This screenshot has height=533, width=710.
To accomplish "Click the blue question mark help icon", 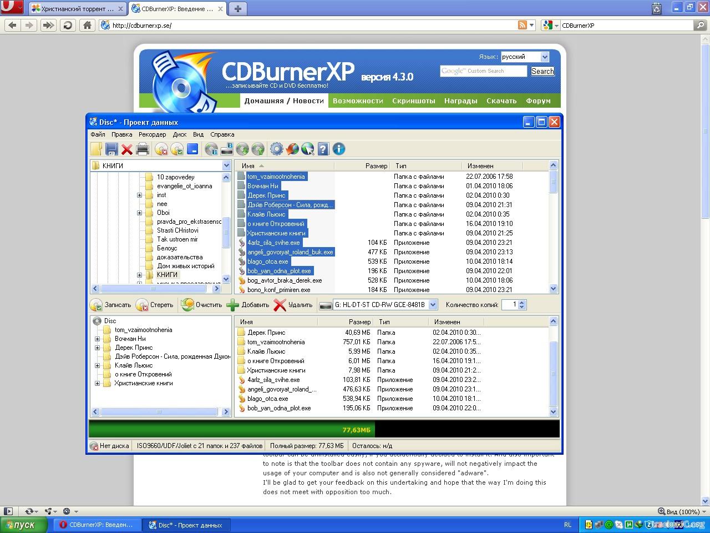I will 323,149.
